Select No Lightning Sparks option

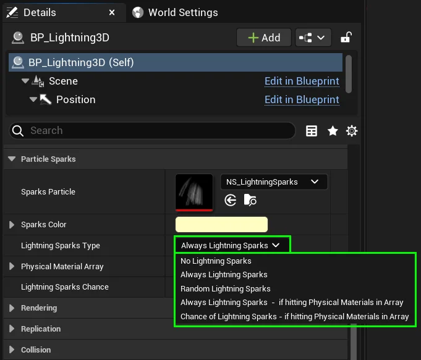point(216,261)
